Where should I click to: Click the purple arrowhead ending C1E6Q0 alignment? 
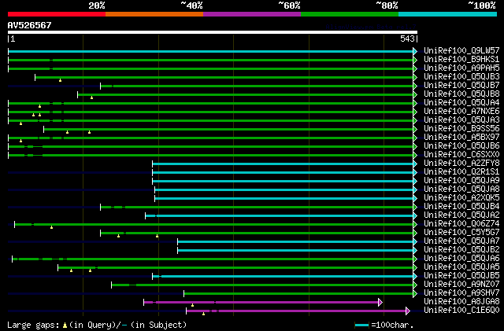pos(408,311)
